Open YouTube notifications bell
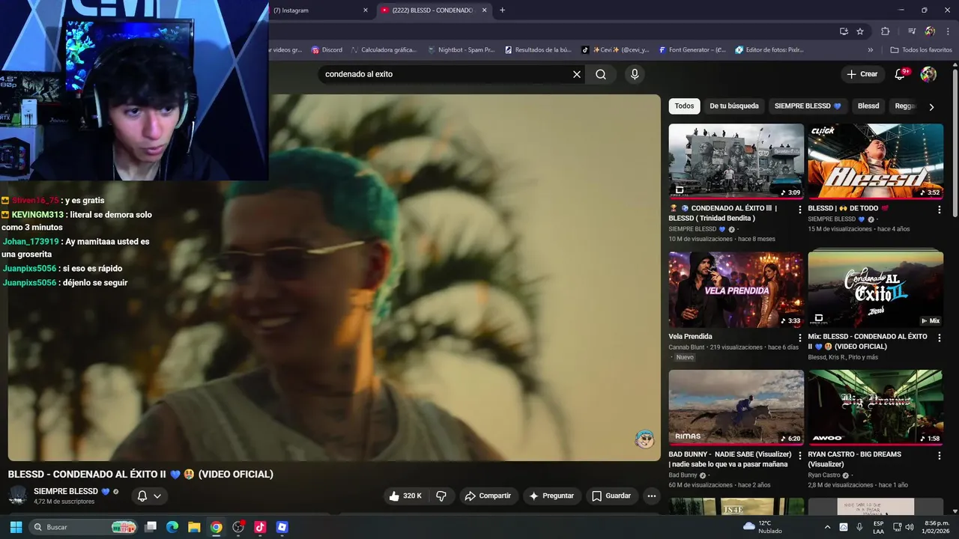The width and height of the screenshot is (959, 539). (x=901, y=74)
